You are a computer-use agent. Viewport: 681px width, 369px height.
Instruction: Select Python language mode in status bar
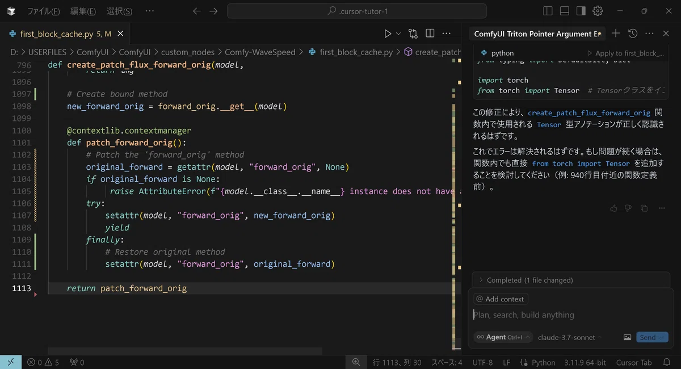(537, 362)
